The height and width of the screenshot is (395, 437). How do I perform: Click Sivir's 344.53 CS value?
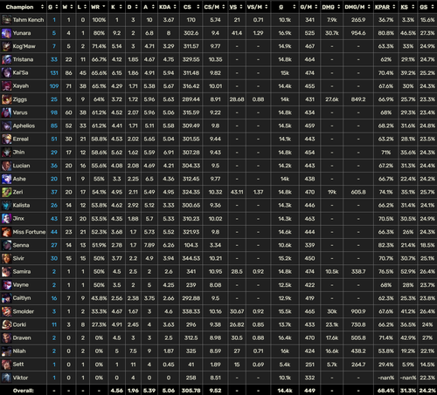[x=191, y=258]
